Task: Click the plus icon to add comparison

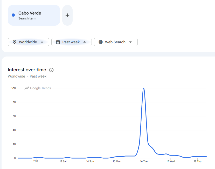Action: (67, 15)
